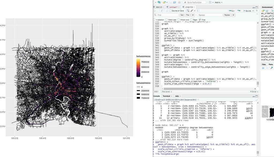Open the Source button dropdown arrow
Screen dimensions: 274x157
tap(253, 11)
